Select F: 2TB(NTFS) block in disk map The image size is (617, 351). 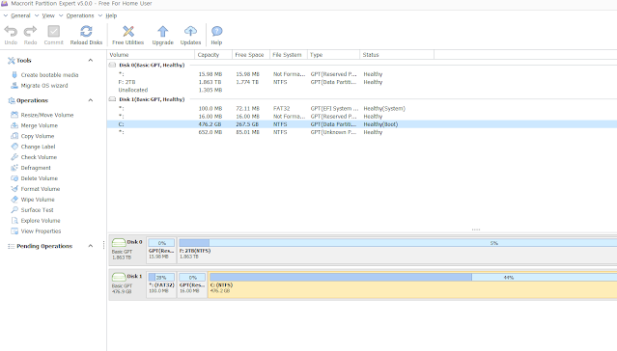point(398,250)
